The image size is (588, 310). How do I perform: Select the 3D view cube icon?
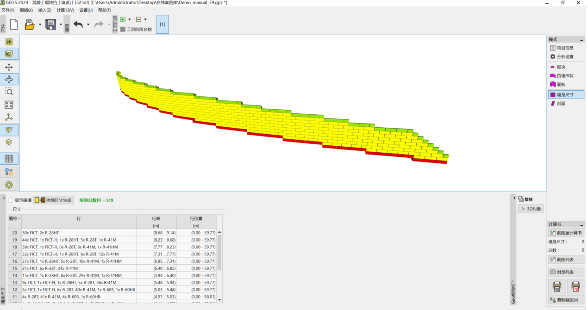coord(9,54)
